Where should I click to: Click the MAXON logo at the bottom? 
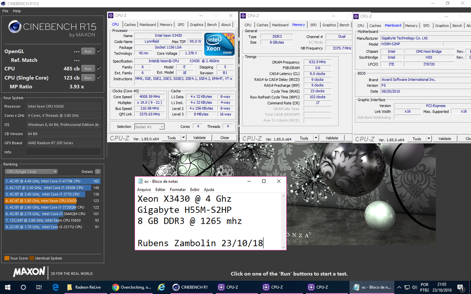[x=29, y=272]
